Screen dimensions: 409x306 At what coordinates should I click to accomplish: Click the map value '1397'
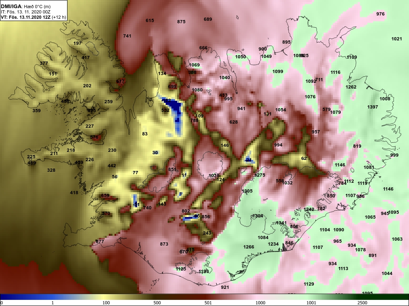(x=373, y=106)
